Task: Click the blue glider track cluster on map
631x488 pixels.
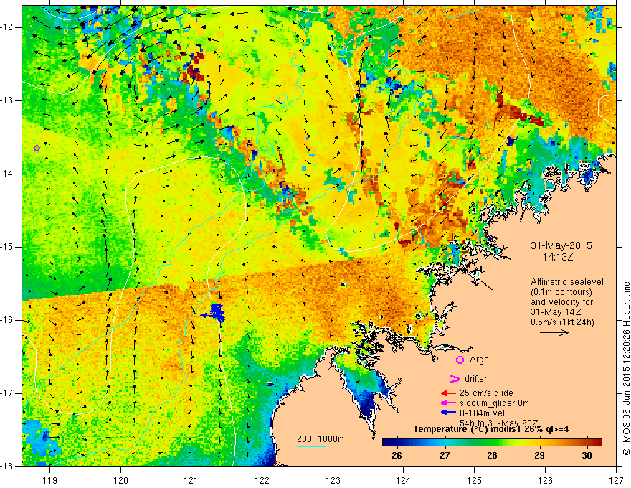Action: pyautogui.click(x=214, y=313)
